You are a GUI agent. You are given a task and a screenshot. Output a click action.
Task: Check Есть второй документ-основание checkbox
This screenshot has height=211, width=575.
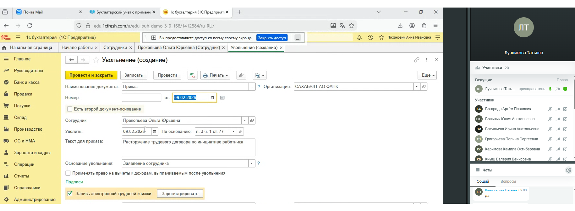coord(70,109)
